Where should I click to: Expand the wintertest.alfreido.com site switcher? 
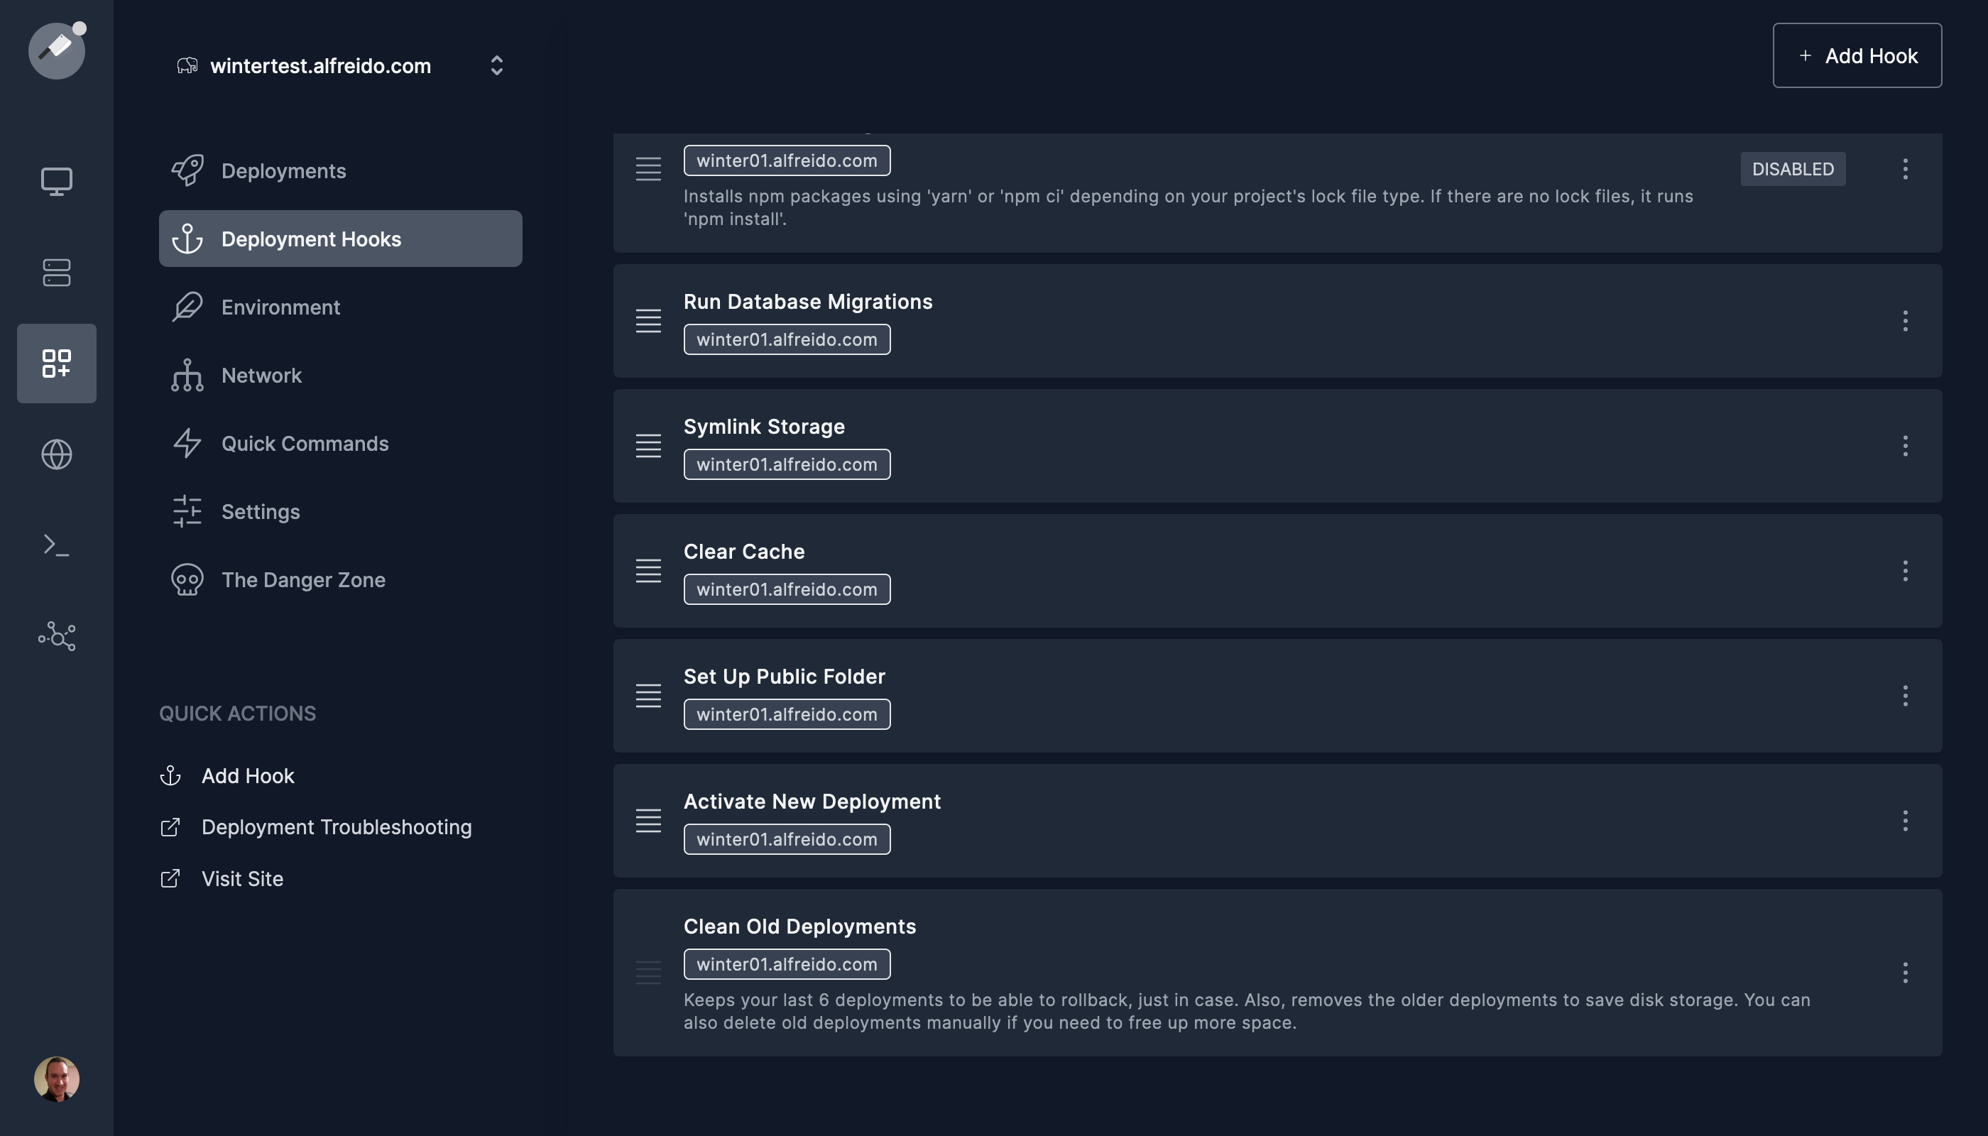[x=496, y=65]
